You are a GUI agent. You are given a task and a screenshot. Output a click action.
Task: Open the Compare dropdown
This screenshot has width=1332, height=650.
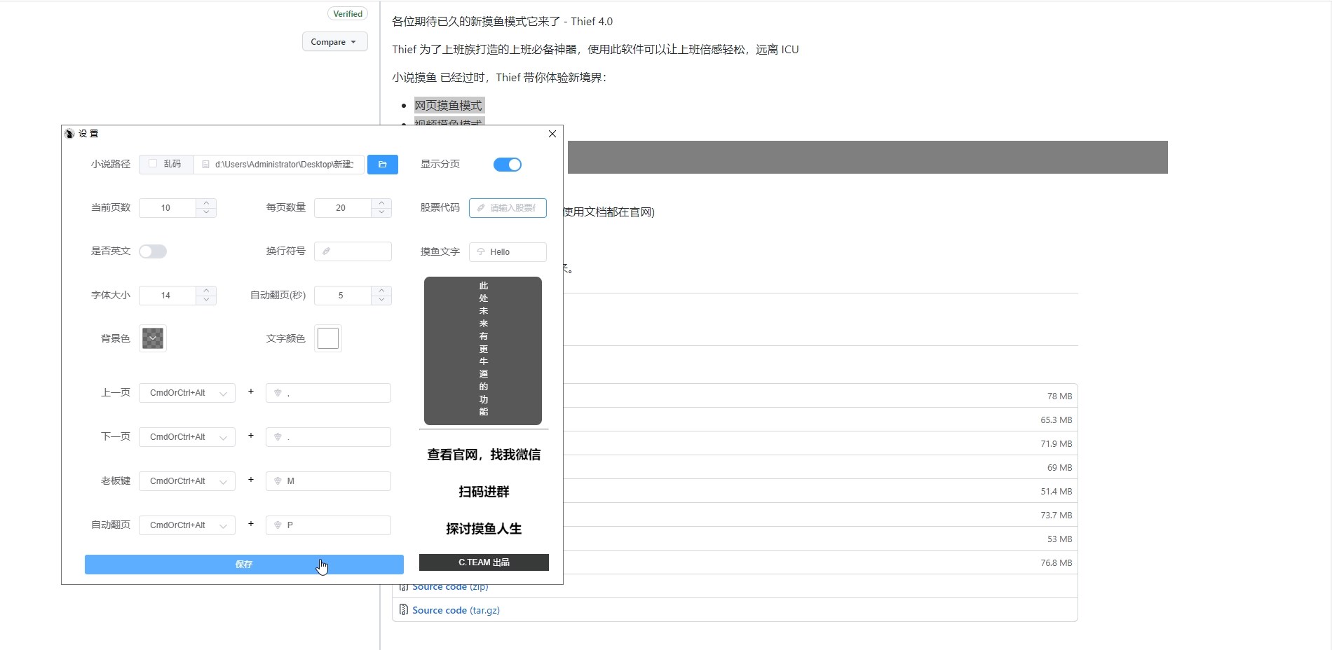click(x=334, y=41)
